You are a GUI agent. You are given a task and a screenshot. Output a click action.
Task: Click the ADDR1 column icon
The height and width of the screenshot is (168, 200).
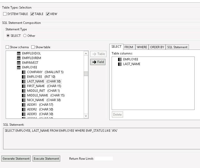coord(24,105)
